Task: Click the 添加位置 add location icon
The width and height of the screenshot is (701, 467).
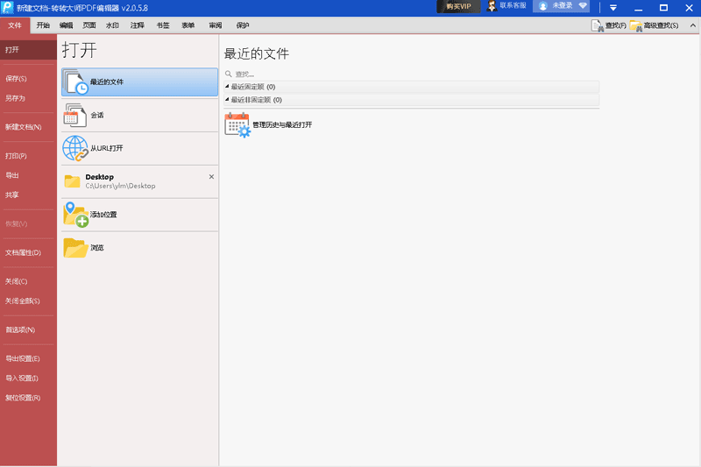Action: (x=74, y=215)
